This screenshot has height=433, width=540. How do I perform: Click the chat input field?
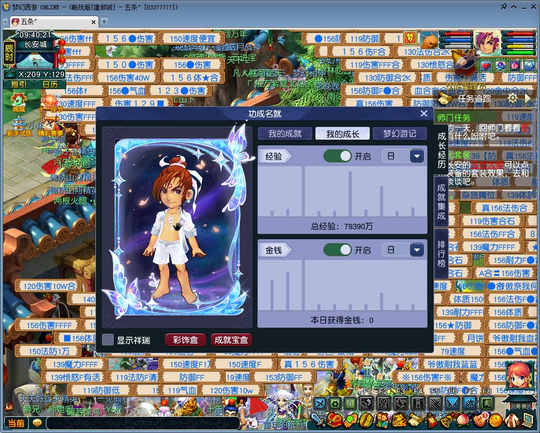[x=143, y=423]
